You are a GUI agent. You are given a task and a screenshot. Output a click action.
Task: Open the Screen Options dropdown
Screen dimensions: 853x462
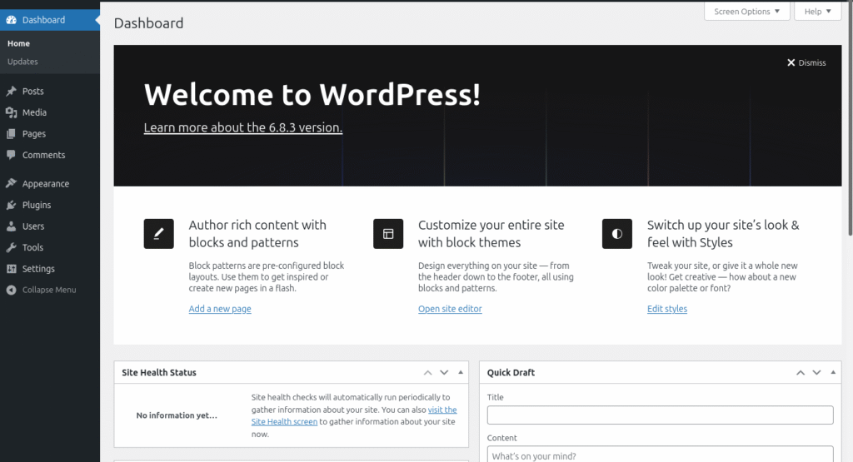(x=747, y=12)
